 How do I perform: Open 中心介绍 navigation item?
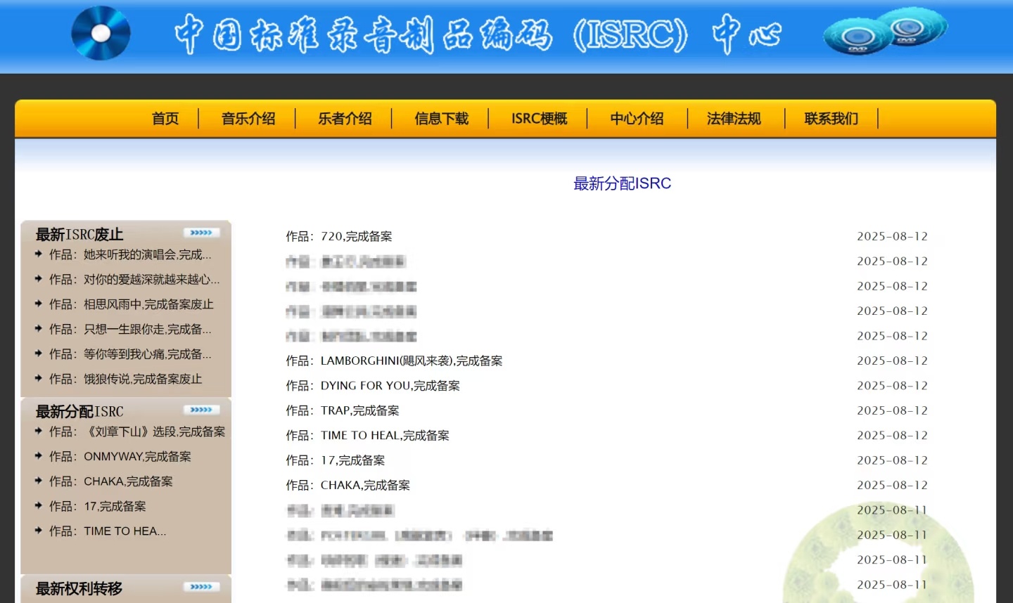click(x=637, y=119)
